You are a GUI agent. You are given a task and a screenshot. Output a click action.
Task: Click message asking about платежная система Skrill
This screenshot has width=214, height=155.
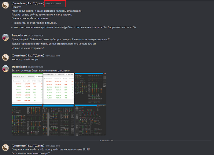point(51,149)
